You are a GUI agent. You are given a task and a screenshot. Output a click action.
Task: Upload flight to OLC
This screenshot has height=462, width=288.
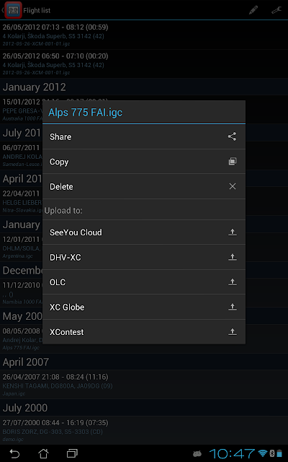144,282
